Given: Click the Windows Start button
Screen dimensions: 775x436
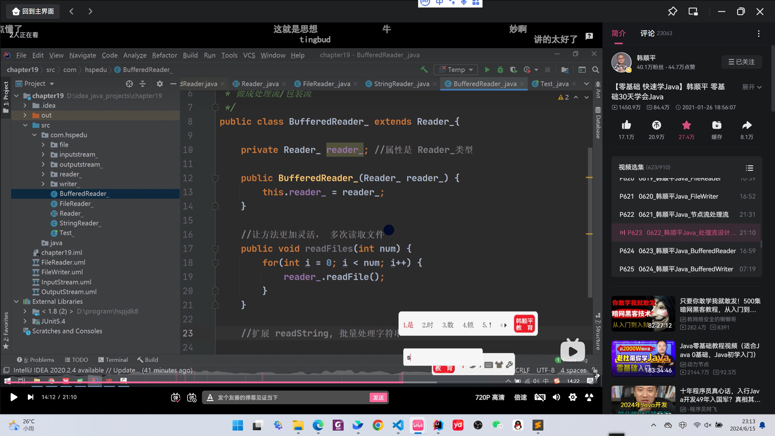Looking at the screenshot, I should tap(238, 425).
